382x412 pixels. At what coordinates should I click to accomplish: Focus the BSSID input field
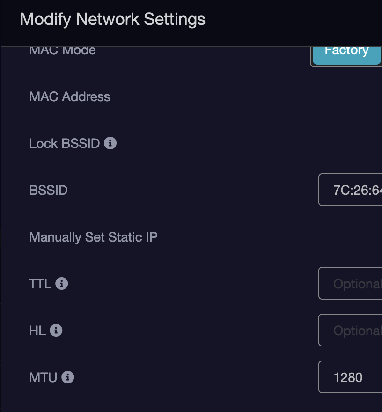[350, 190]
